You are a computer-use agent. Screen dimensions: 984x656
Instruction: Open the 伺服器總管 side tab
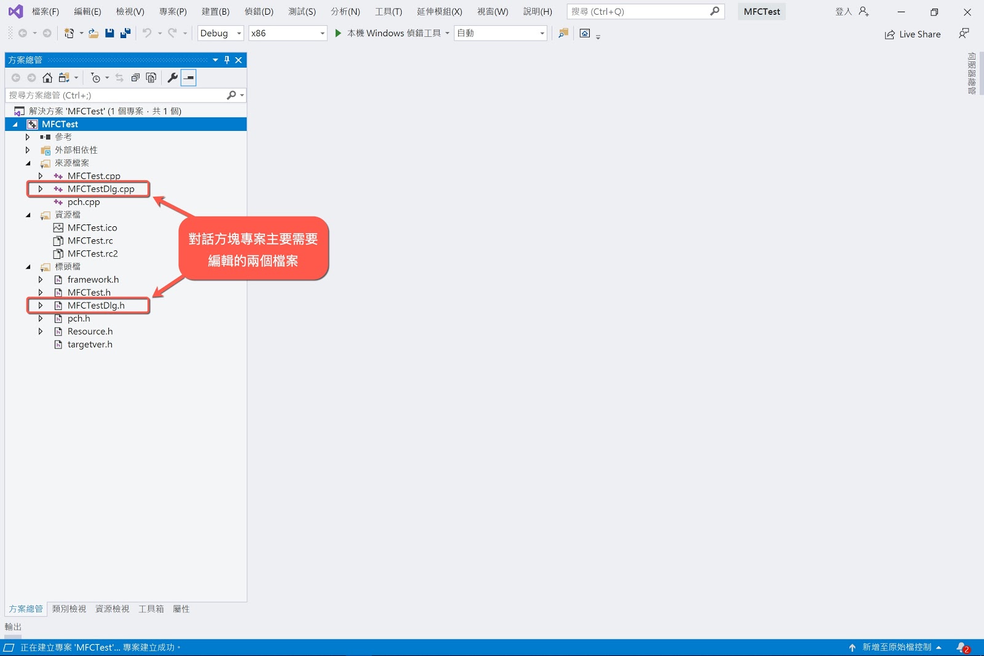(972, 73)
